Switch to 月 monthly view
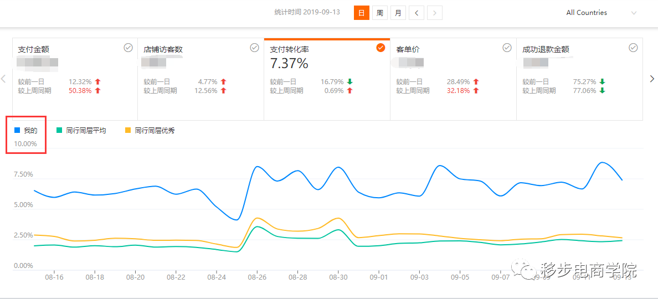The width and height of the screenshot is (658, 299). [398, 13]
